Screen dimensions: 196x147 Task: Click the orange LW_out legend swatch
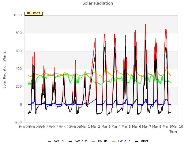click(114, 141)
